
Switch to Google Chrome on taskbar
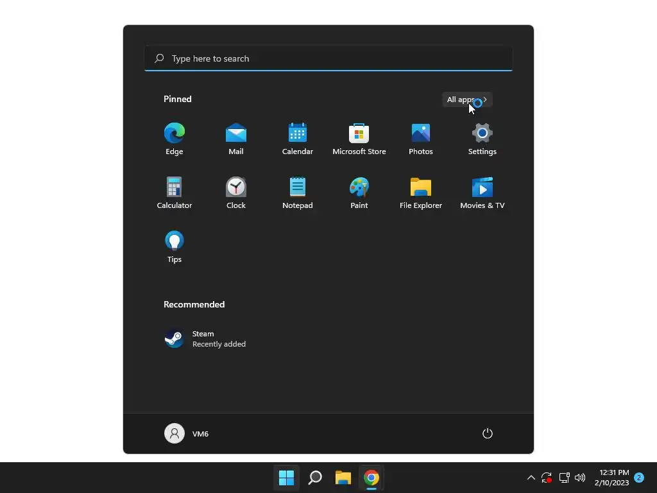click(371, 478)
